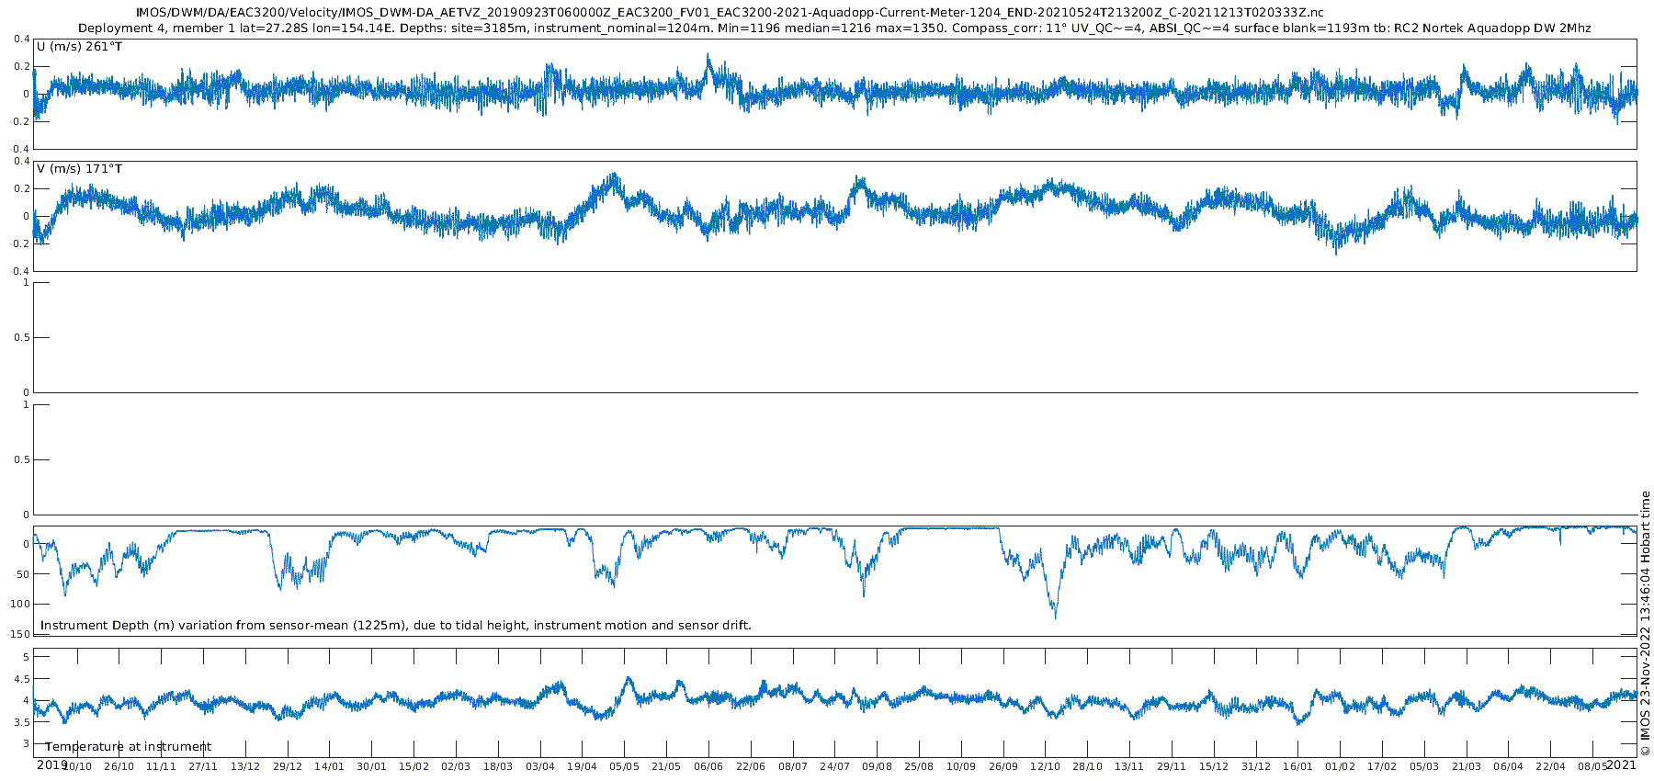Click the '3.5' tick on temperature axis

pos(22,722)
